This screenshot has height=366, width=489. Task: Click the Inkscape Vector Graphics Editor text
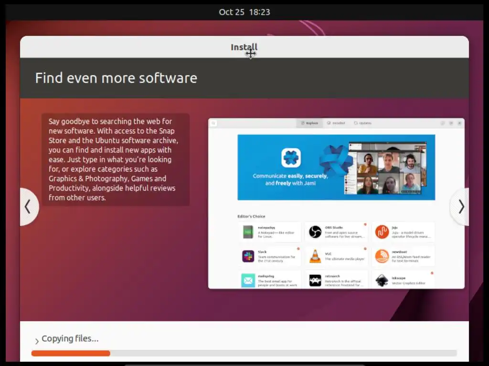point(409,283)
